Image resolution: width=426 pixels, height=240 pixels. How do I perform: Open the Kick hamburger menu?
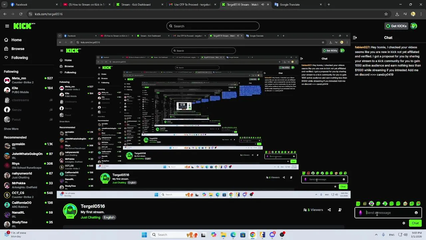click(x=7, y=26)
